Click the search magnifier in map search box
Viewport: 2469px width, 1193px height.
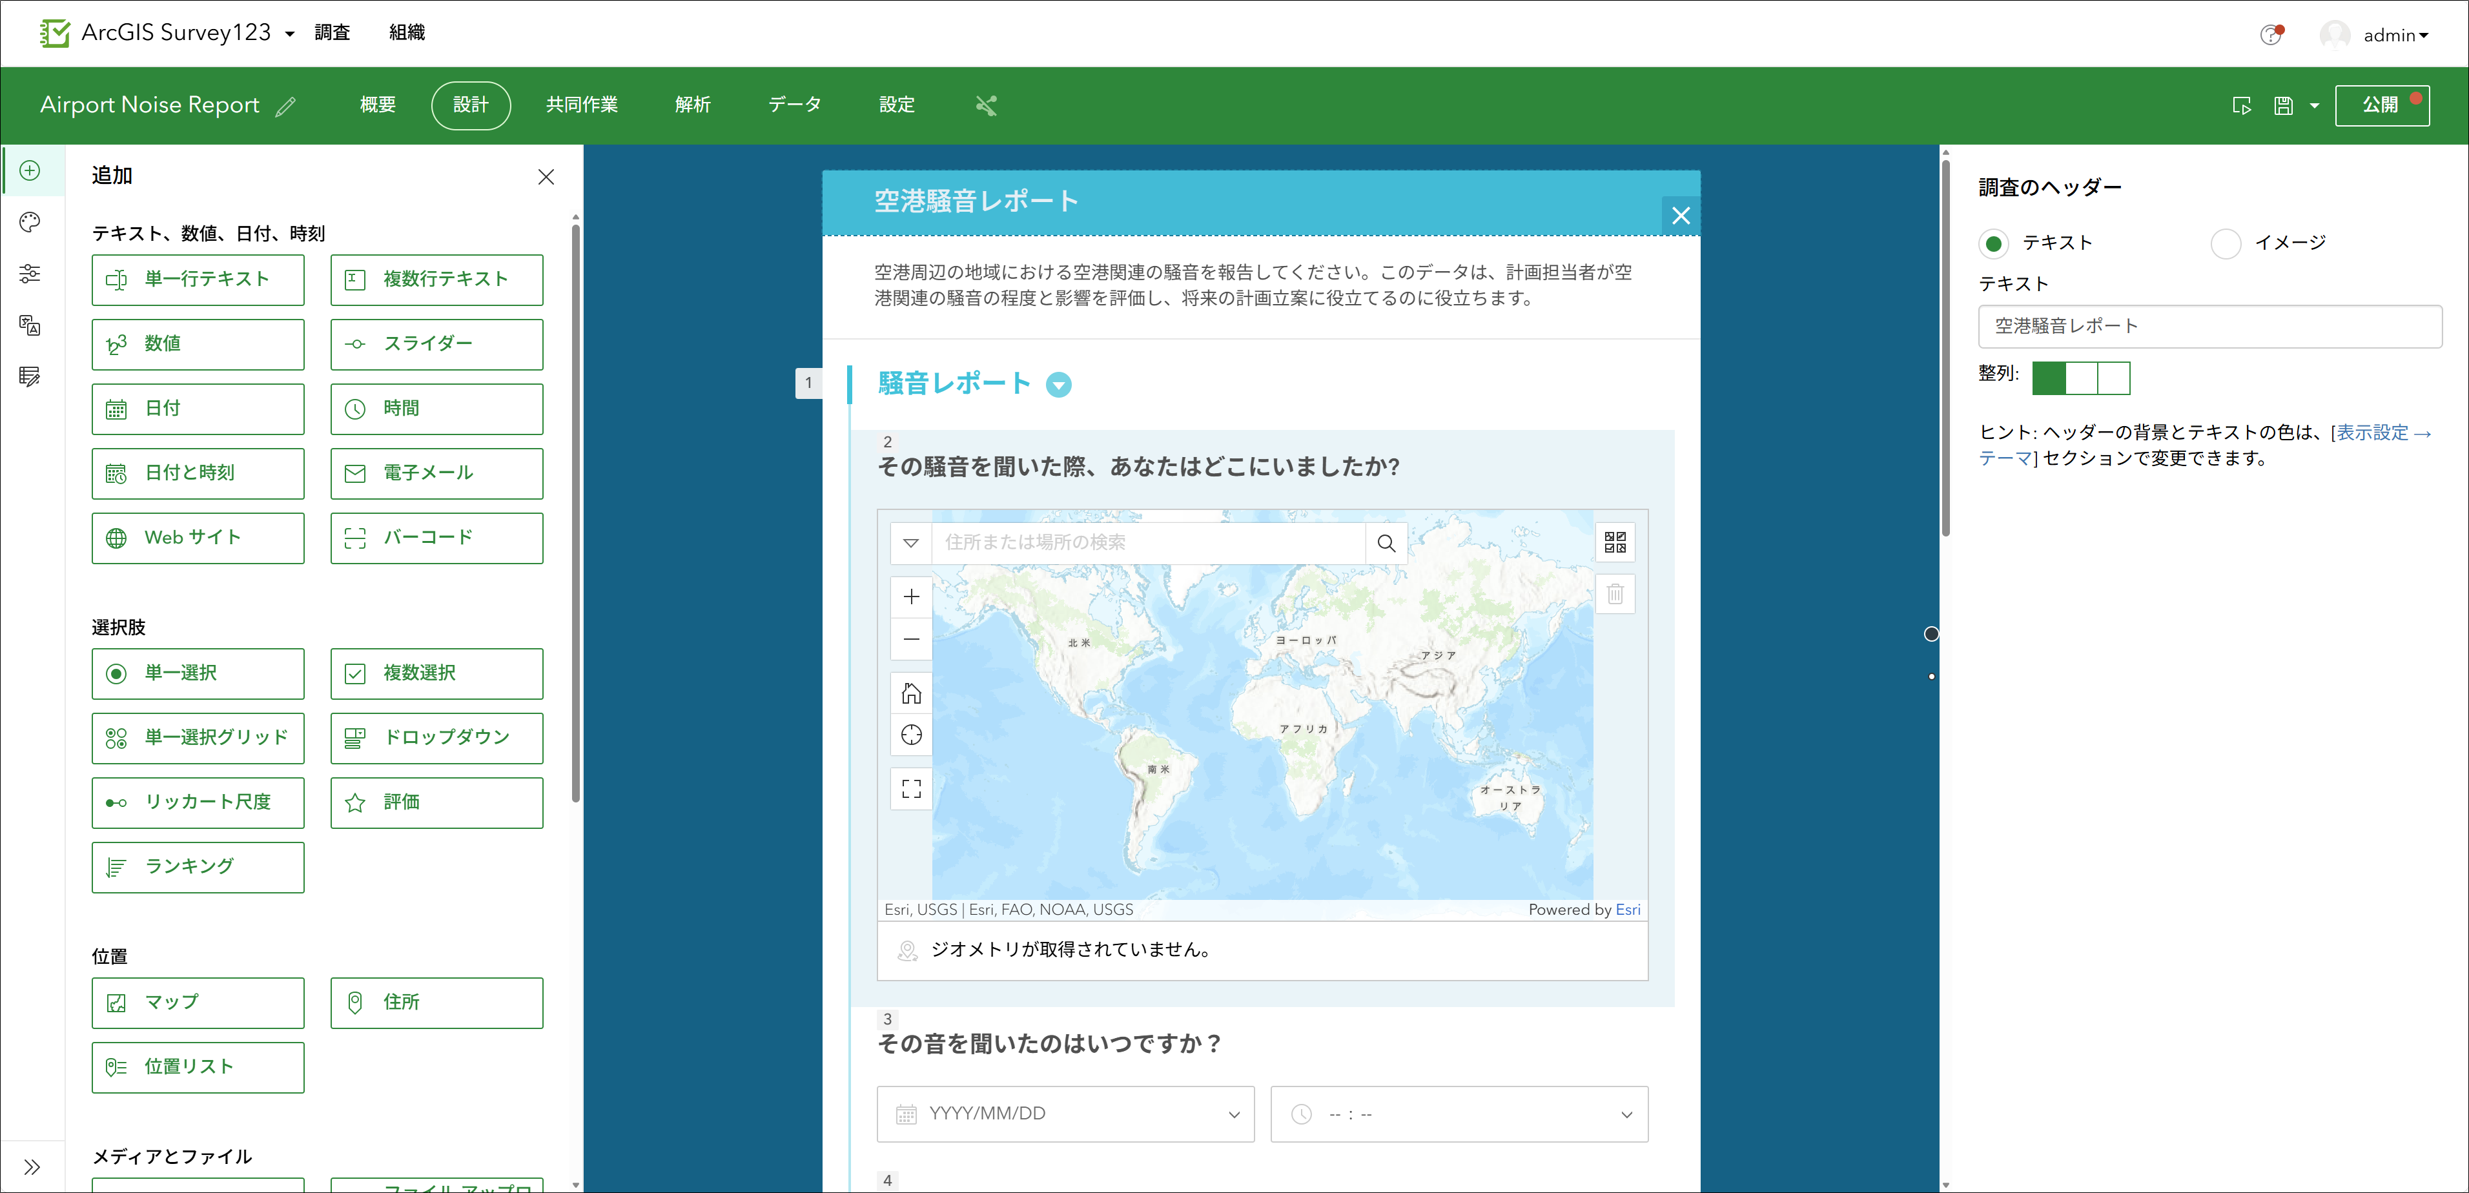(1386, 544)
